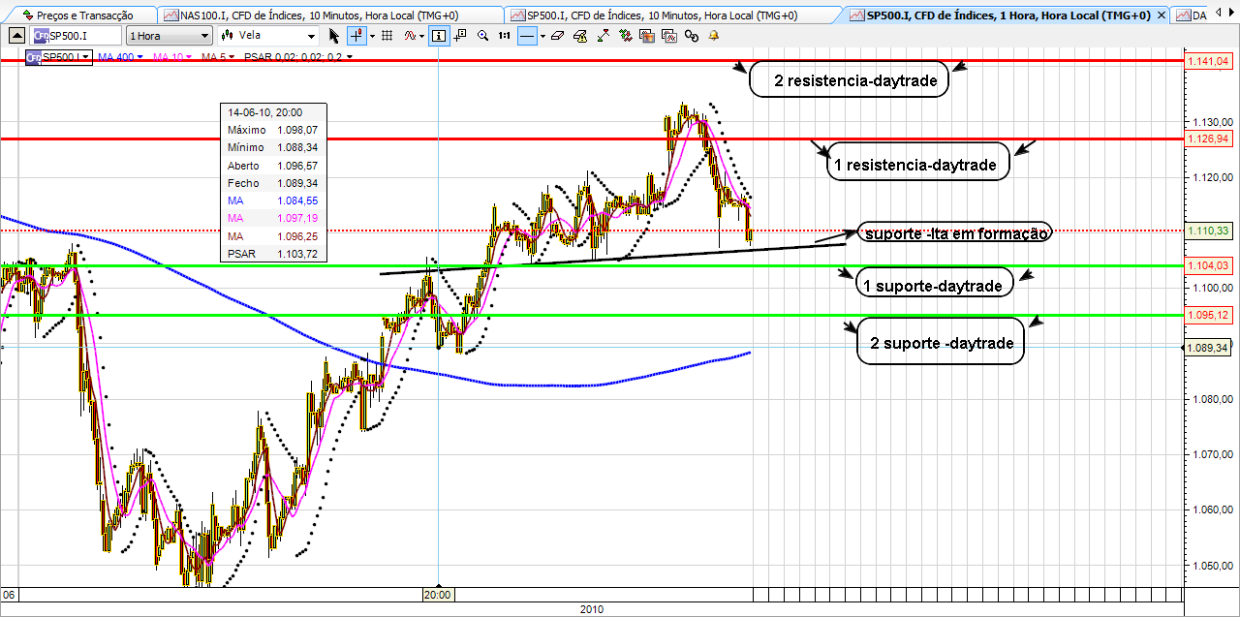Open the line drawing tool dropdown arrow
Viewport: 1240px width, 617px height.
point(542,36)
